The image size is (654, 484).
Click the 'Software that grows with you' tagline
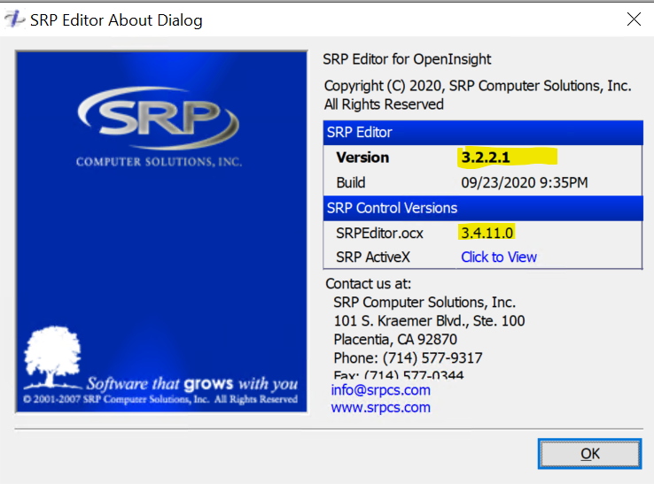point(191,384)
